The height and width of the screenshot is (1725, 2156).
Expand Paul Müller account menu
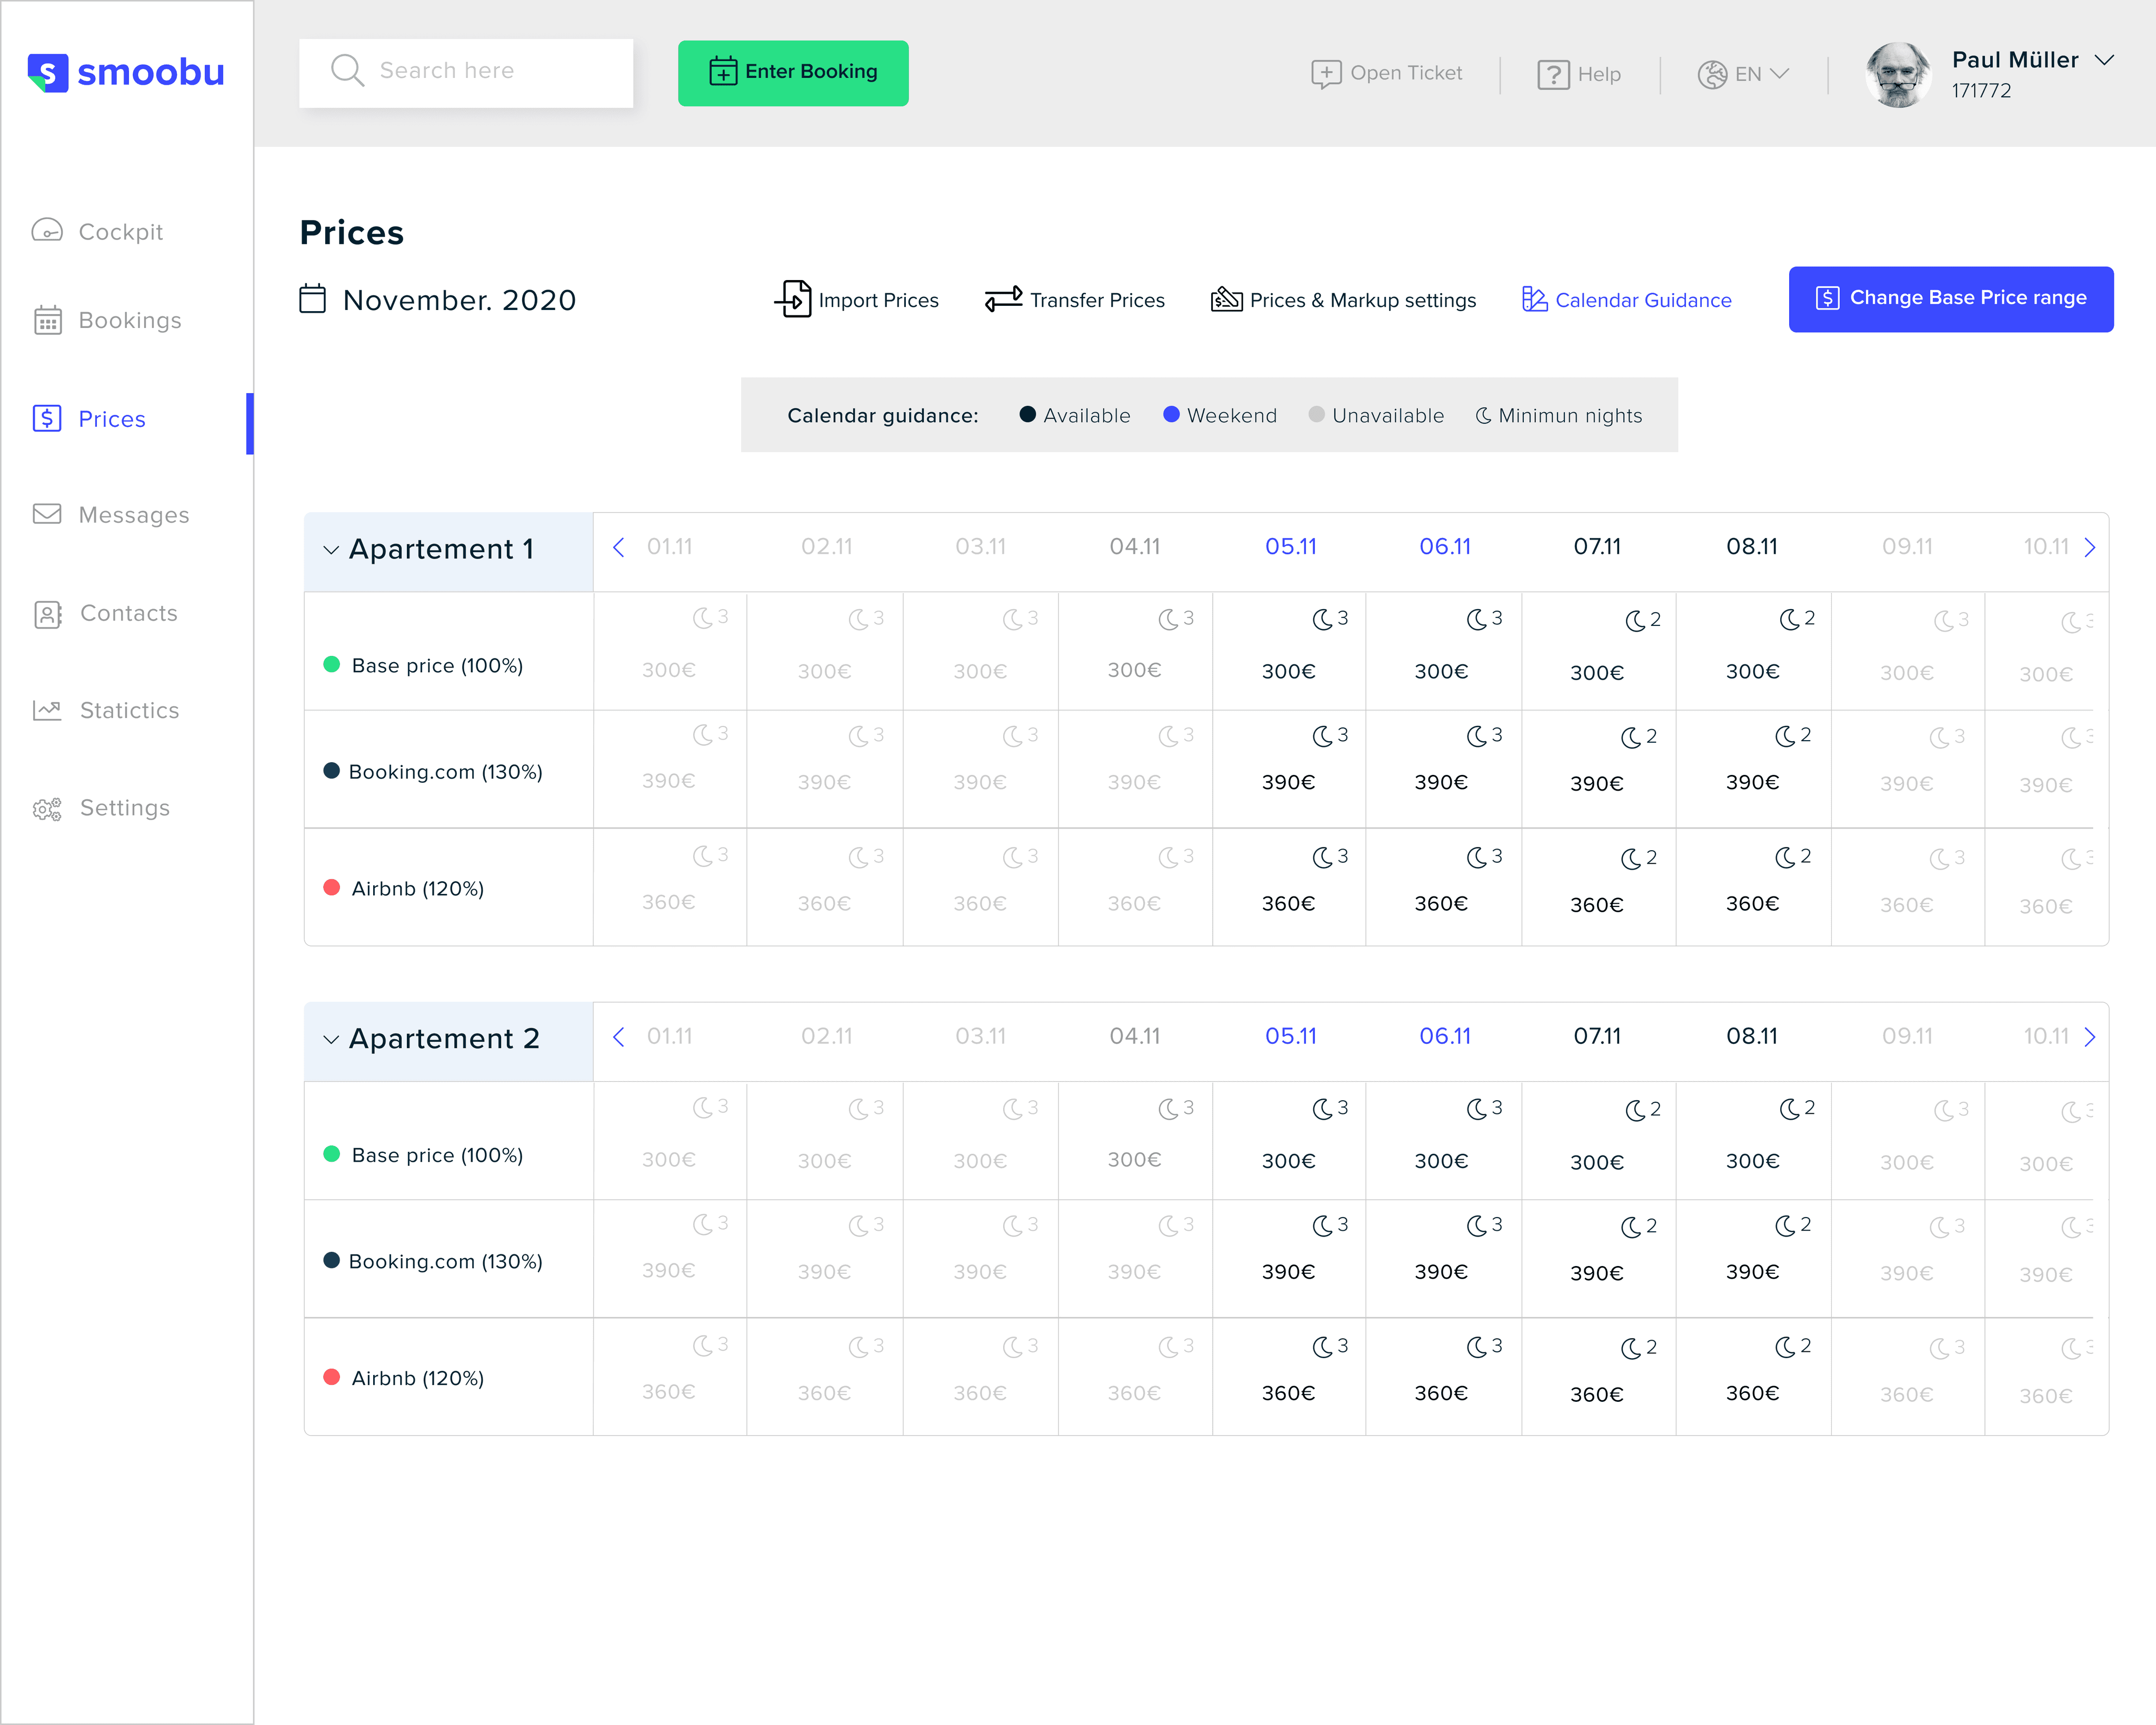point(2104,60)
